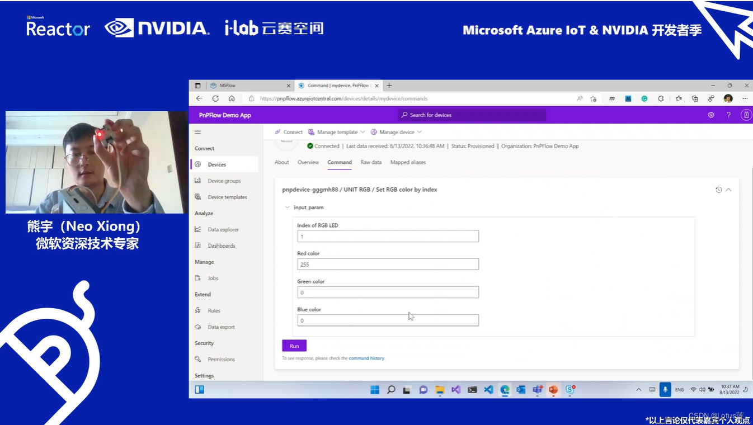
Task: Reload the page with refresh icon
Action: (x=215, y=98)
